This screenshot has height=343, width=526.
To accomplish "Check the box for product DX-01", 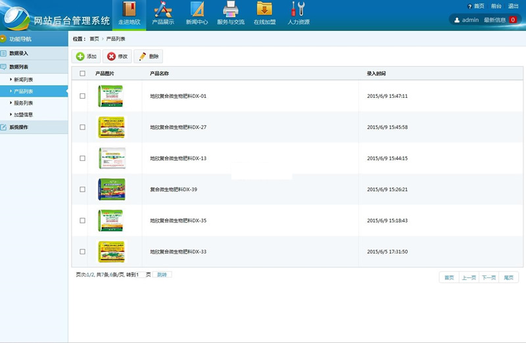I will 82,96.
